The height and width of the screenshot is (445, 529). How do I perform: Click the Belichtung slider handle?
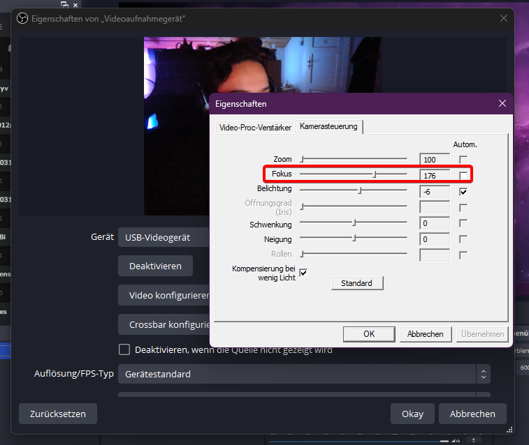pyautogui.click(x=360, y=190)
